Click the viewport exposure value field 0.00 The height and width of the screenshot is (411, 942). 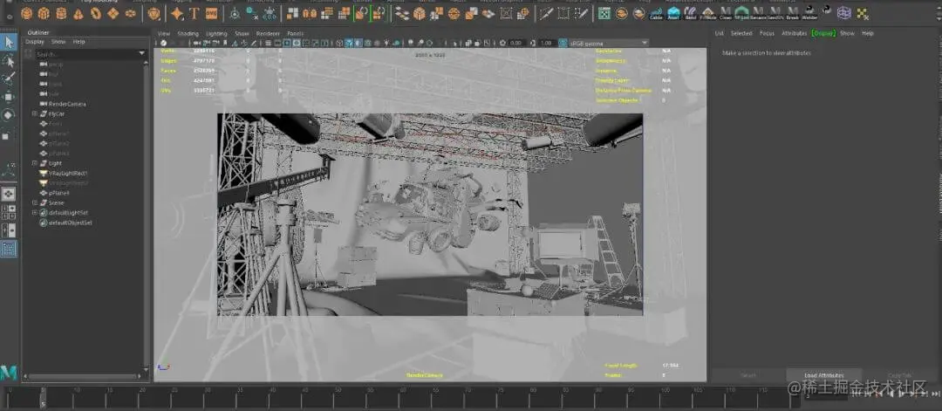516,44
